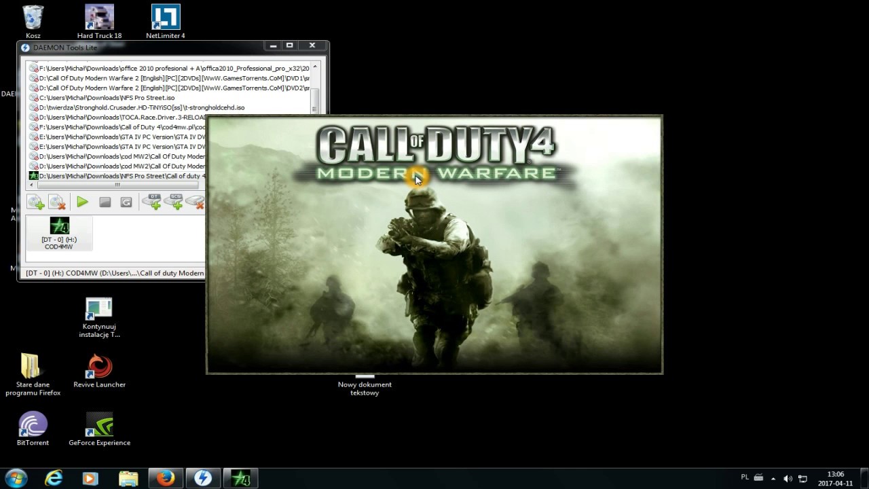This screenshot has height=489, width=869.
Task: Click vertical scrollbar thumb in image catalog
Action: tap(314, 101)
